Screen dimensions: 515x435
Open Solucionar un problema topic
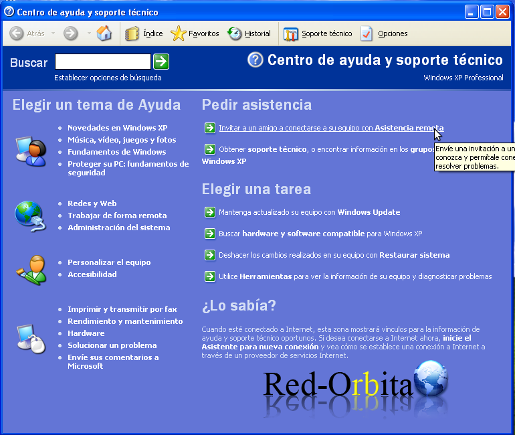(112, 345)
